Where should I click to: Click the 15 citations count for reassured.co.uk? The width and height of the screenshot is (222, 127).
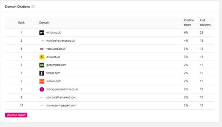(x=201, y=49)
